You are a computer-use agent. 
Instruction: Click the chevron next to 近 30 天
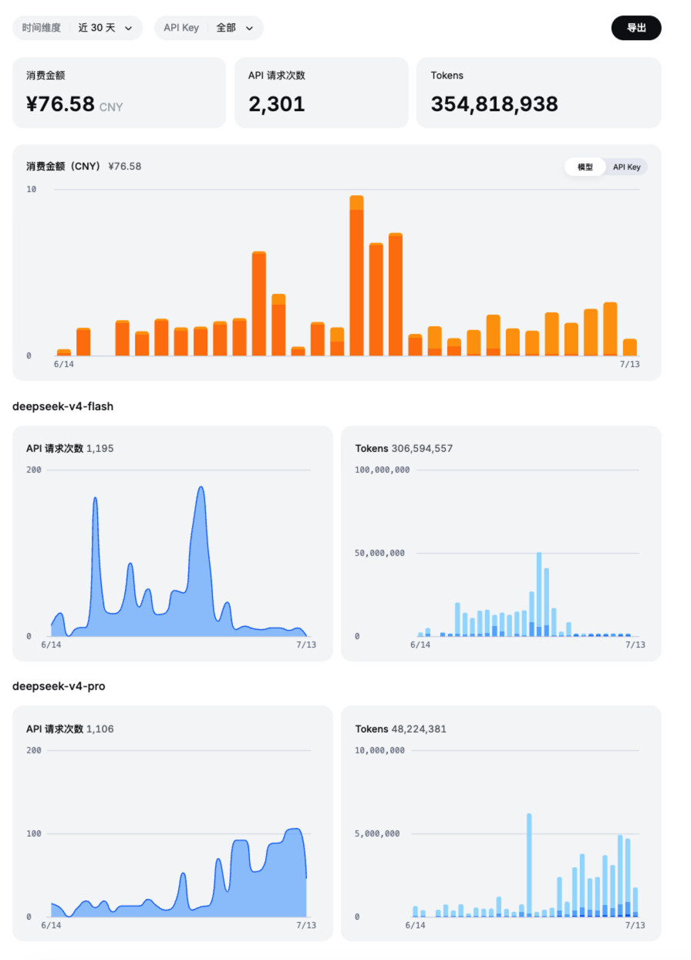click(128, 29)
